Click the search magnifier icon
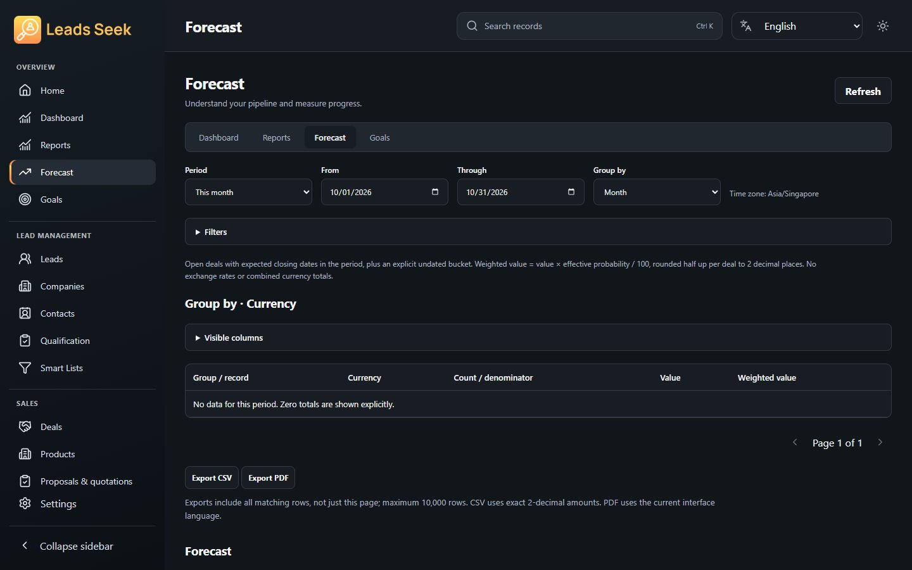 472,26
